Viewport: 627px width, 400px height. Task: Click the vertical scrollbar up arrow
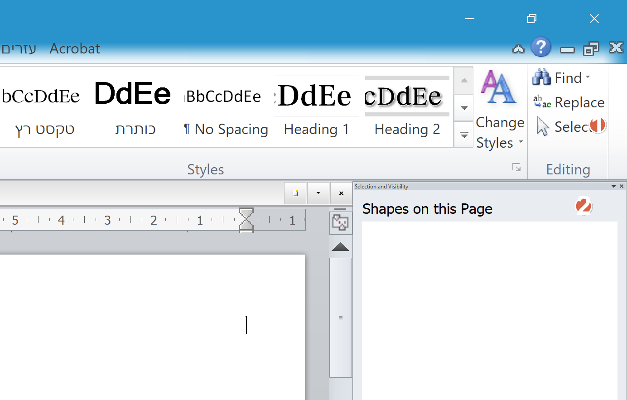coord(340,247)
